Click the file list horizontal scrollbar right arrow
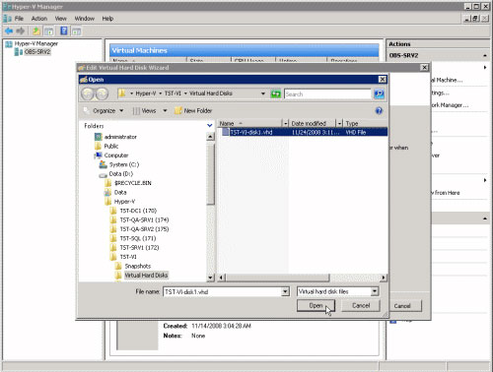 pos(384,278)
